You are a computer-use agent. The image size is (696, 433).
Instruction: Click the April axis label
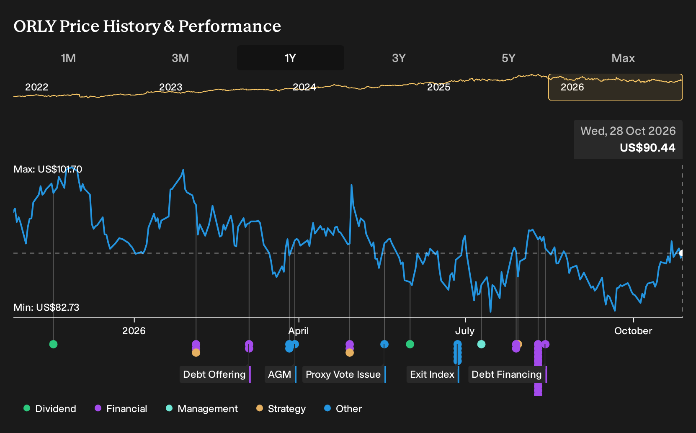pos(299,331)
